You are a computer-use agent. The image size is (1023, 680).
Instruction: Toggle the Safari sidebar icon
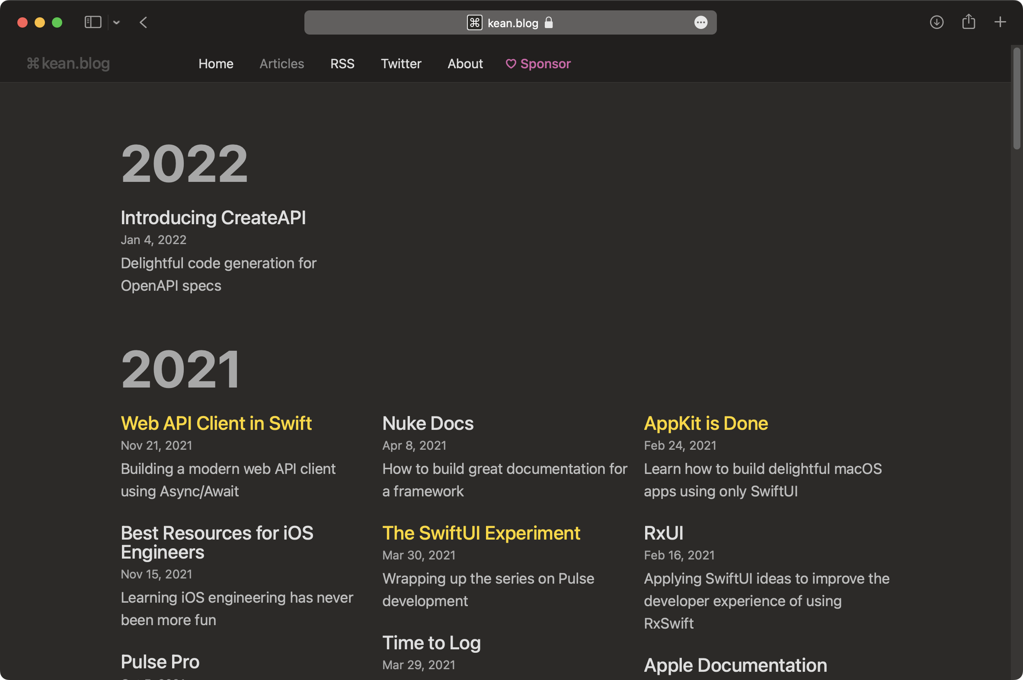click(x=93, y=22)
